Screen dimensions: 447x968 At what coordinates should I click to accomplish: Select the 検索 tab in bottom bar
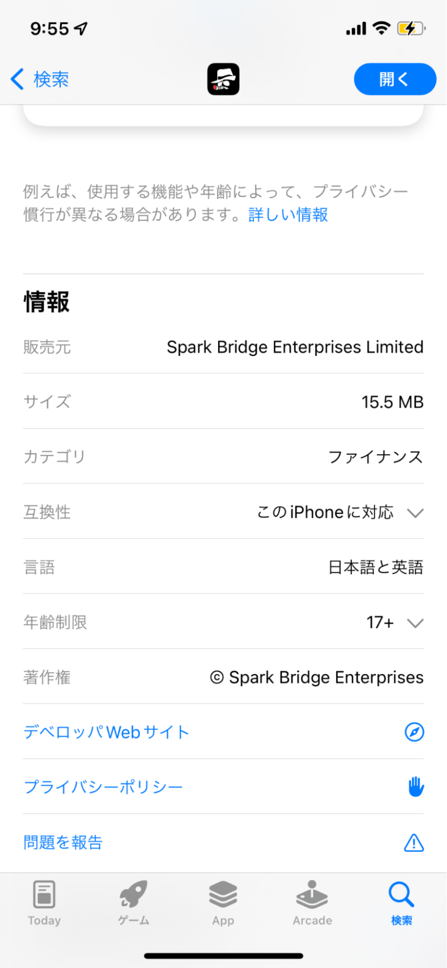(x=401, y=902)
